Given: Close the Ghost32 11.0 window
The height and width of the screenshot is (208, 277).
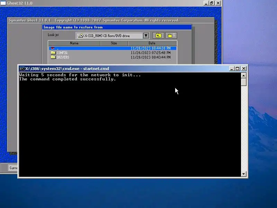Looking at the screenshot, I should (x=218, y=3).
